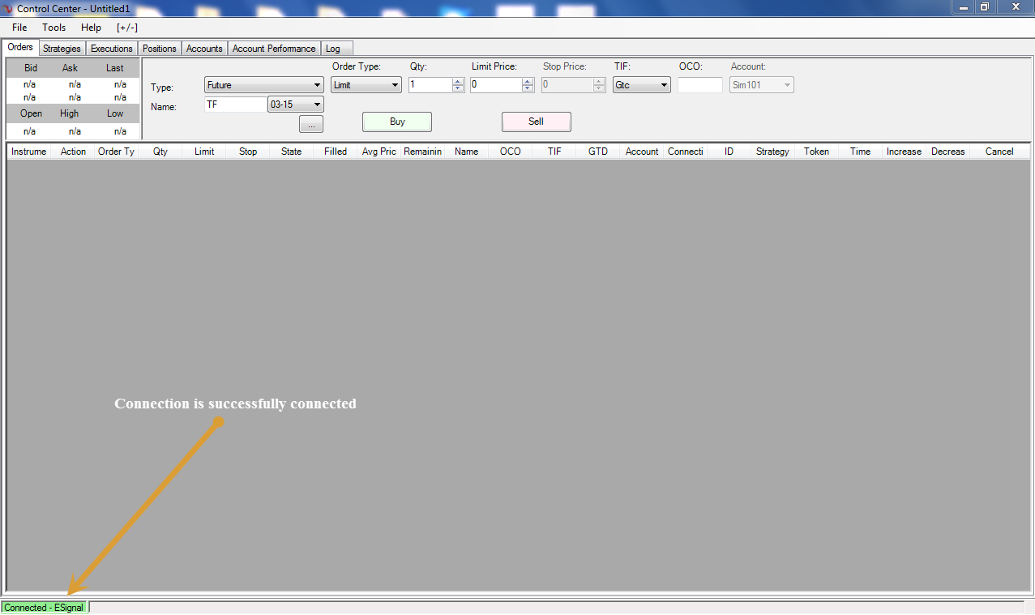Image resolution: width=1035 pixels, height=615 pixels.
Task: Click the Limit Price input field
Action: click(496, 85)
